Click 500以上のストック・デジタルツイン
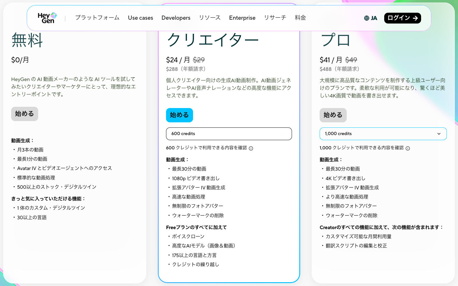 pos(57,187)
